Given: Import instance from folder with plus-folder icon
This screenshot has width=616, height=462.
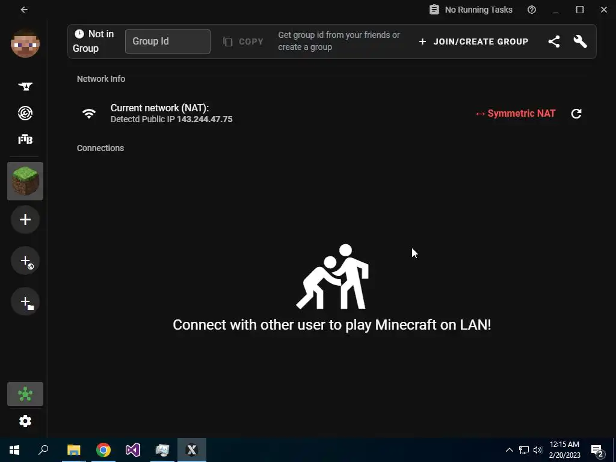Looking at the screenshot, I should [x=25, y=302].
